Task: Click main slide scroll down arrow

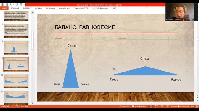Action: tap(198, 95)
